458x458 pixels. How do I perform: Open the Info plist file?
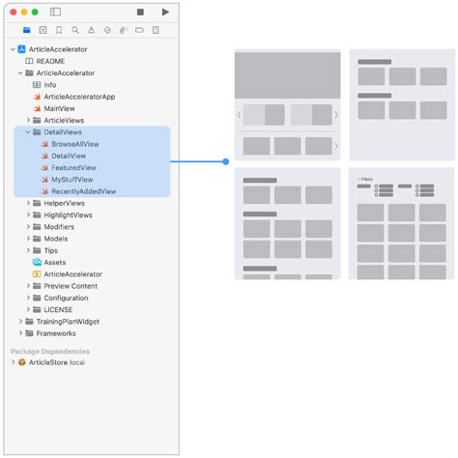pos(50,85)
